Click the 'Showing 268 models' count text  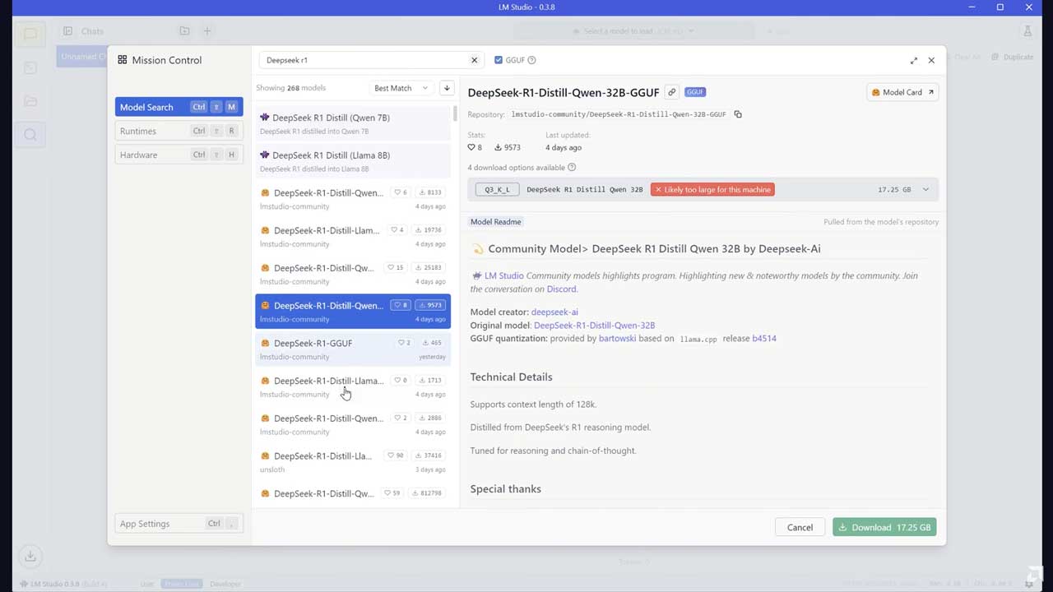pyautogui.click(x=290, y=88)
